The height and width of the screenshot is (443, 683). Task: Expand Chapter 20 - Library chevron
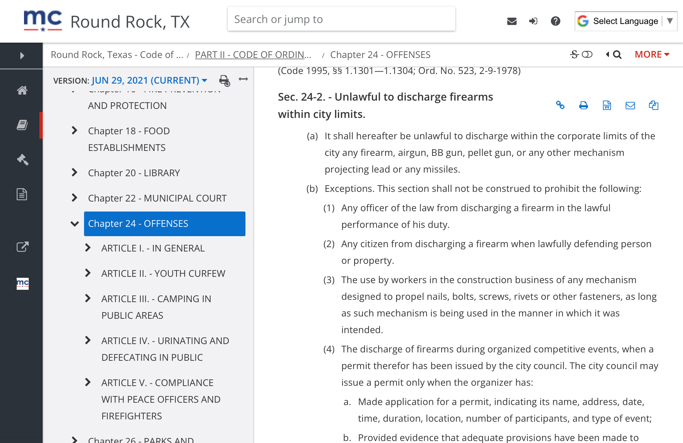pyautogui.click(x=75, y=173)
